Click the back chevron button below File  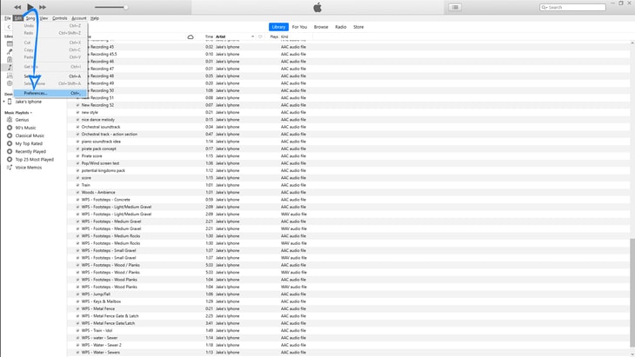click(x=9, y=27)
